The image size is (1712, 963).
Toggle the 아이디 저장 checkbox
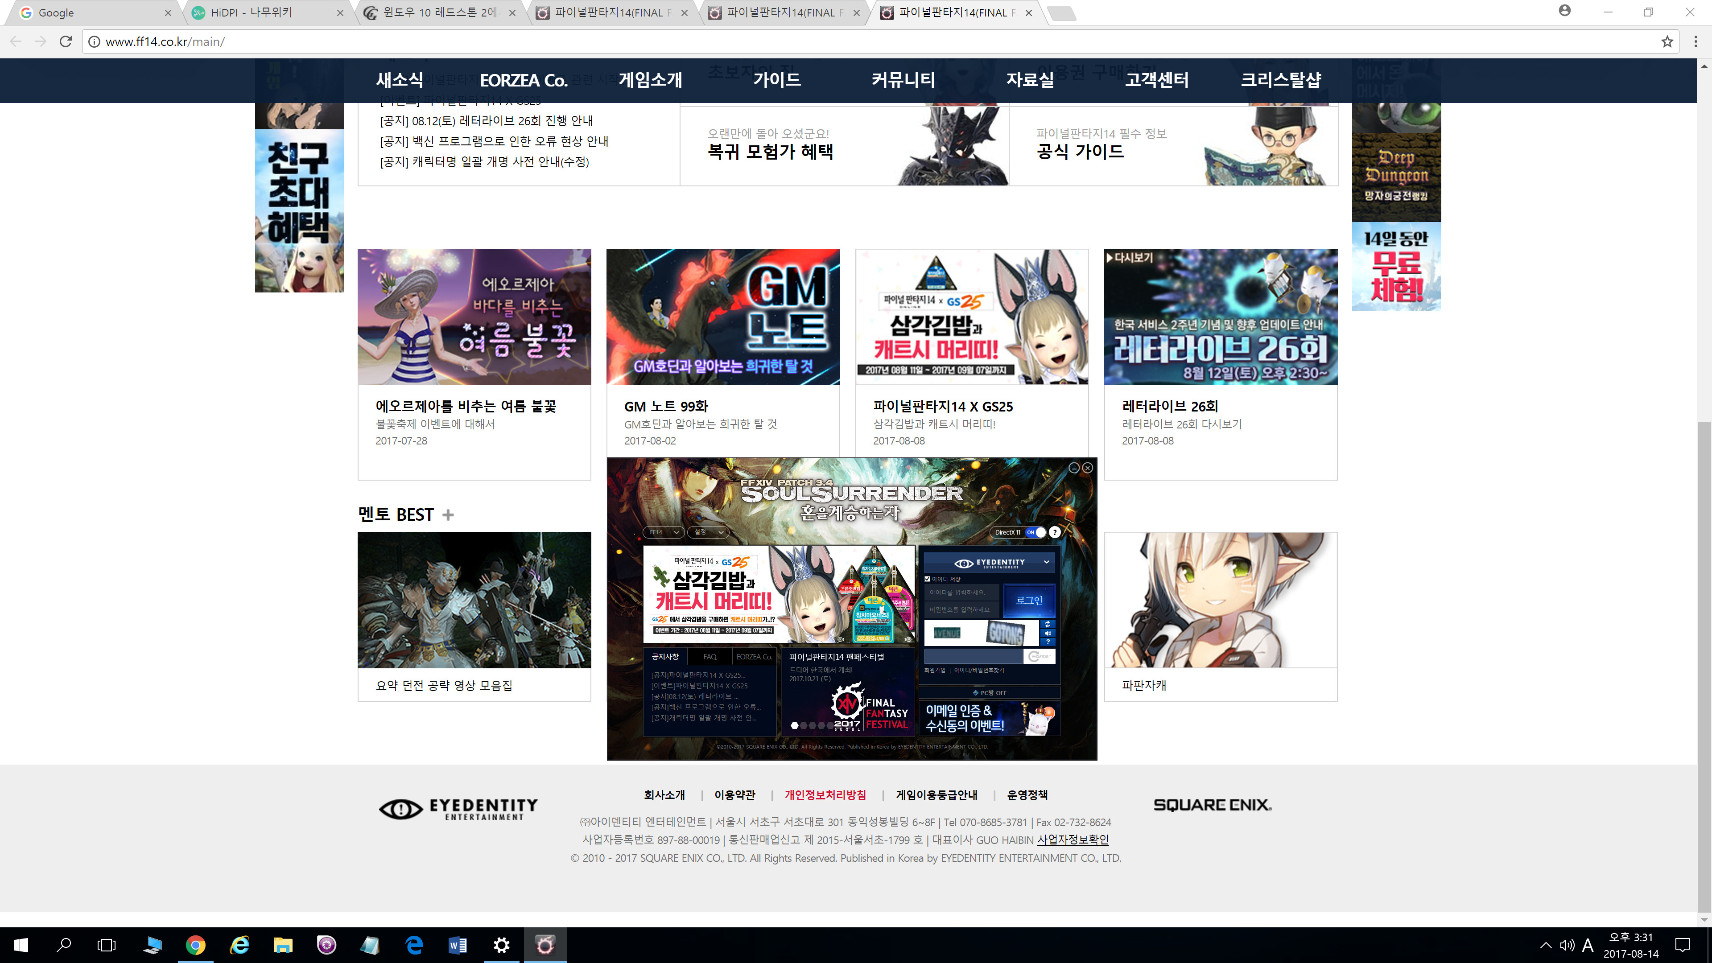tap(928, 579)
